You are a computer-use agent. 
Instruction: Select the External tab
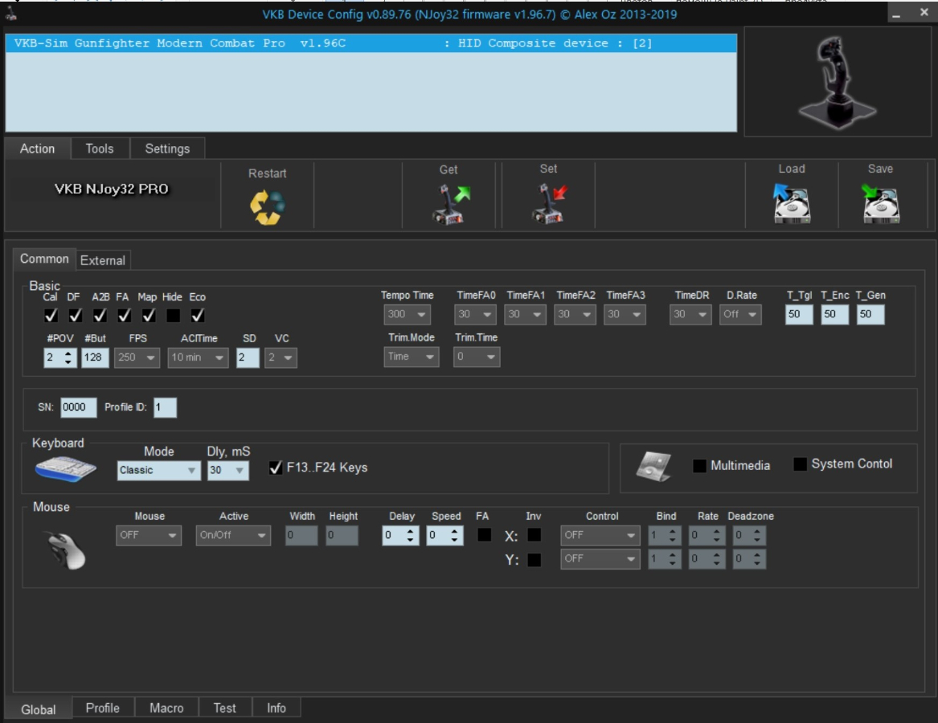(103, 261)
